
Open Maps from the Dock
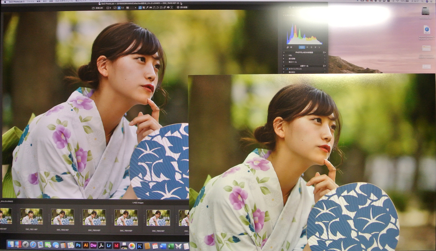(70, 246)
